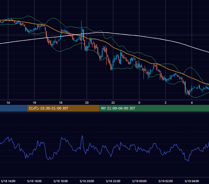Click the blue session bar before ロンドン

pyautogui.click(x=14, y=108)
